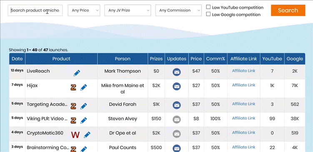Sort by the Date column header
This screenshot has width=313, height=152.
(17, 59)
